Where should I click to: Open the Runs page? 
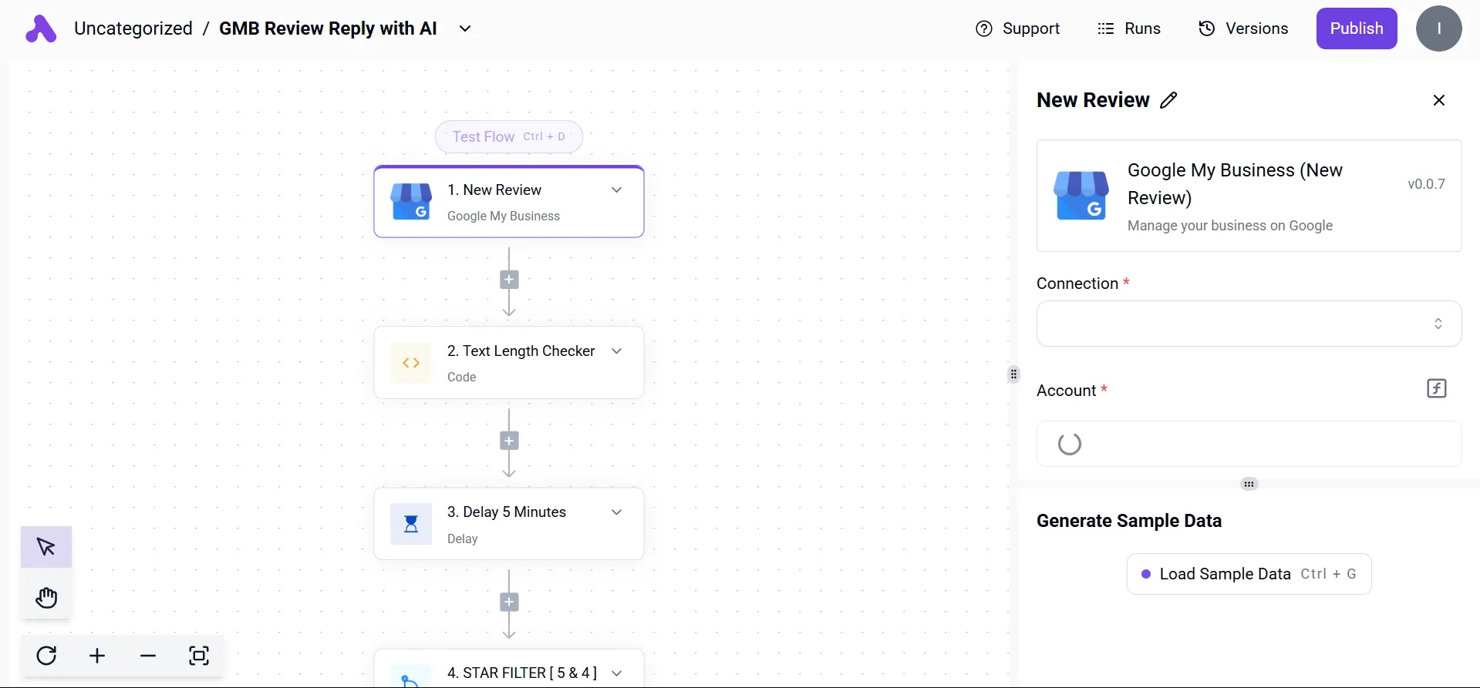pyautogui.click(x=1129, y=29)
